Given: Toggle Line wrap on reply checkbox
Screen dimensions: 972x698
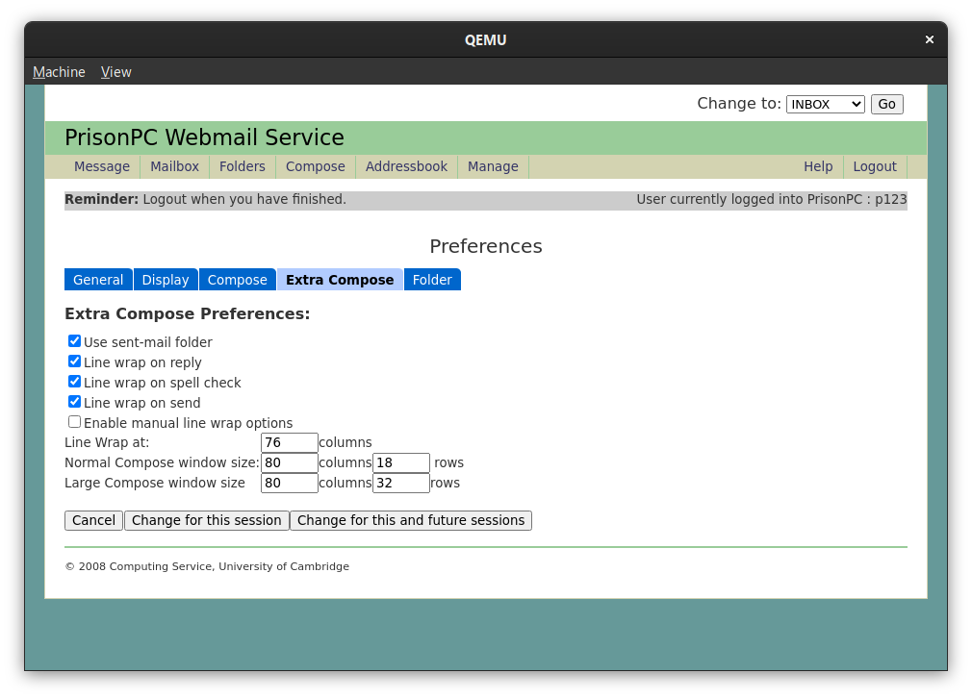Looking at the screenshot, I should (74, 361).
